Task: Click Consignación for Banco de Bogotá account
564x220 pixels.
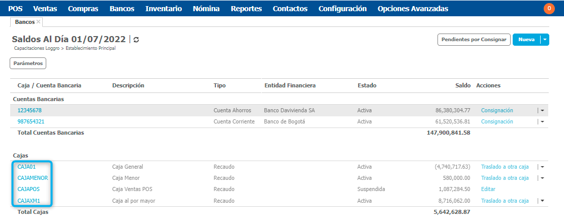Action: 497,122
